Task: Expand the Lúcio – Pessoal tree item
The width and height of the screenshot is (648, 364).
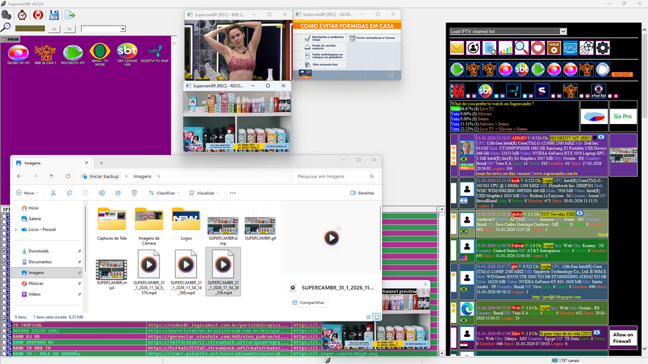Action: tap(16, 230)
